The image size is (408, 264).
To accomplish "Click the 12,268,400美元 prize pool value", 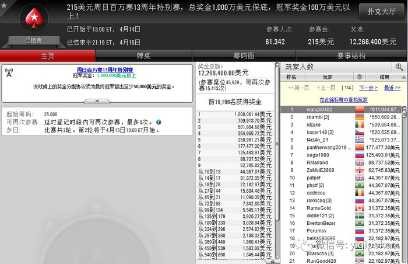I will (373, 42).
